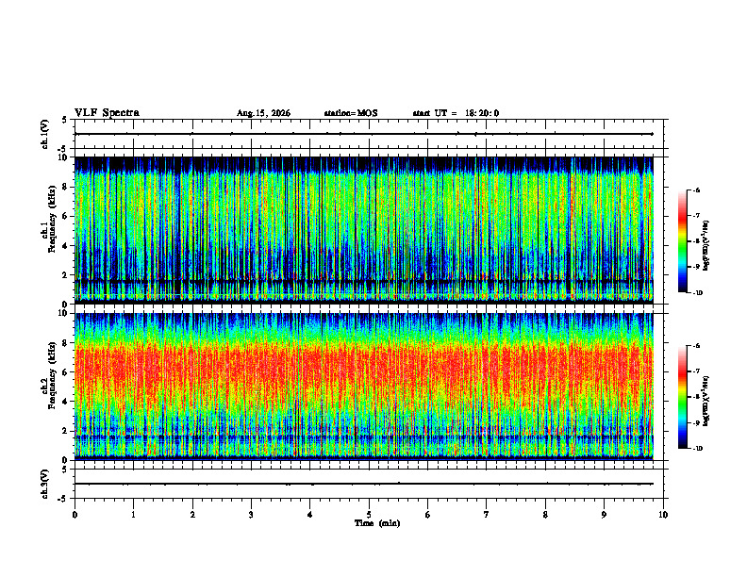Click the "ch.3(V)" axis label

45,484
